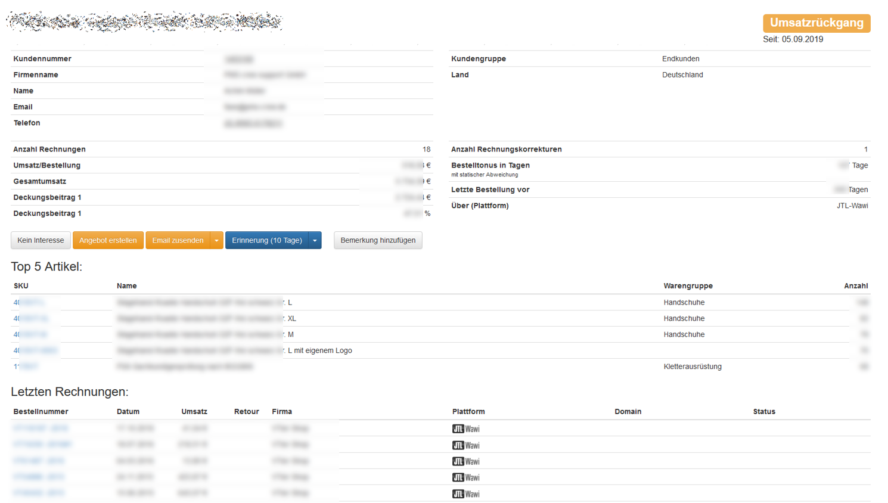Open the SKU link in the XL row

point(30,319)
